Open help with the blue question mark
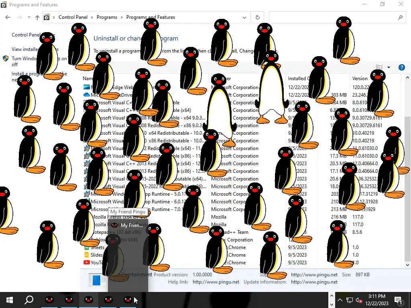This screenshot has width=411, height=308. [401, 67]
